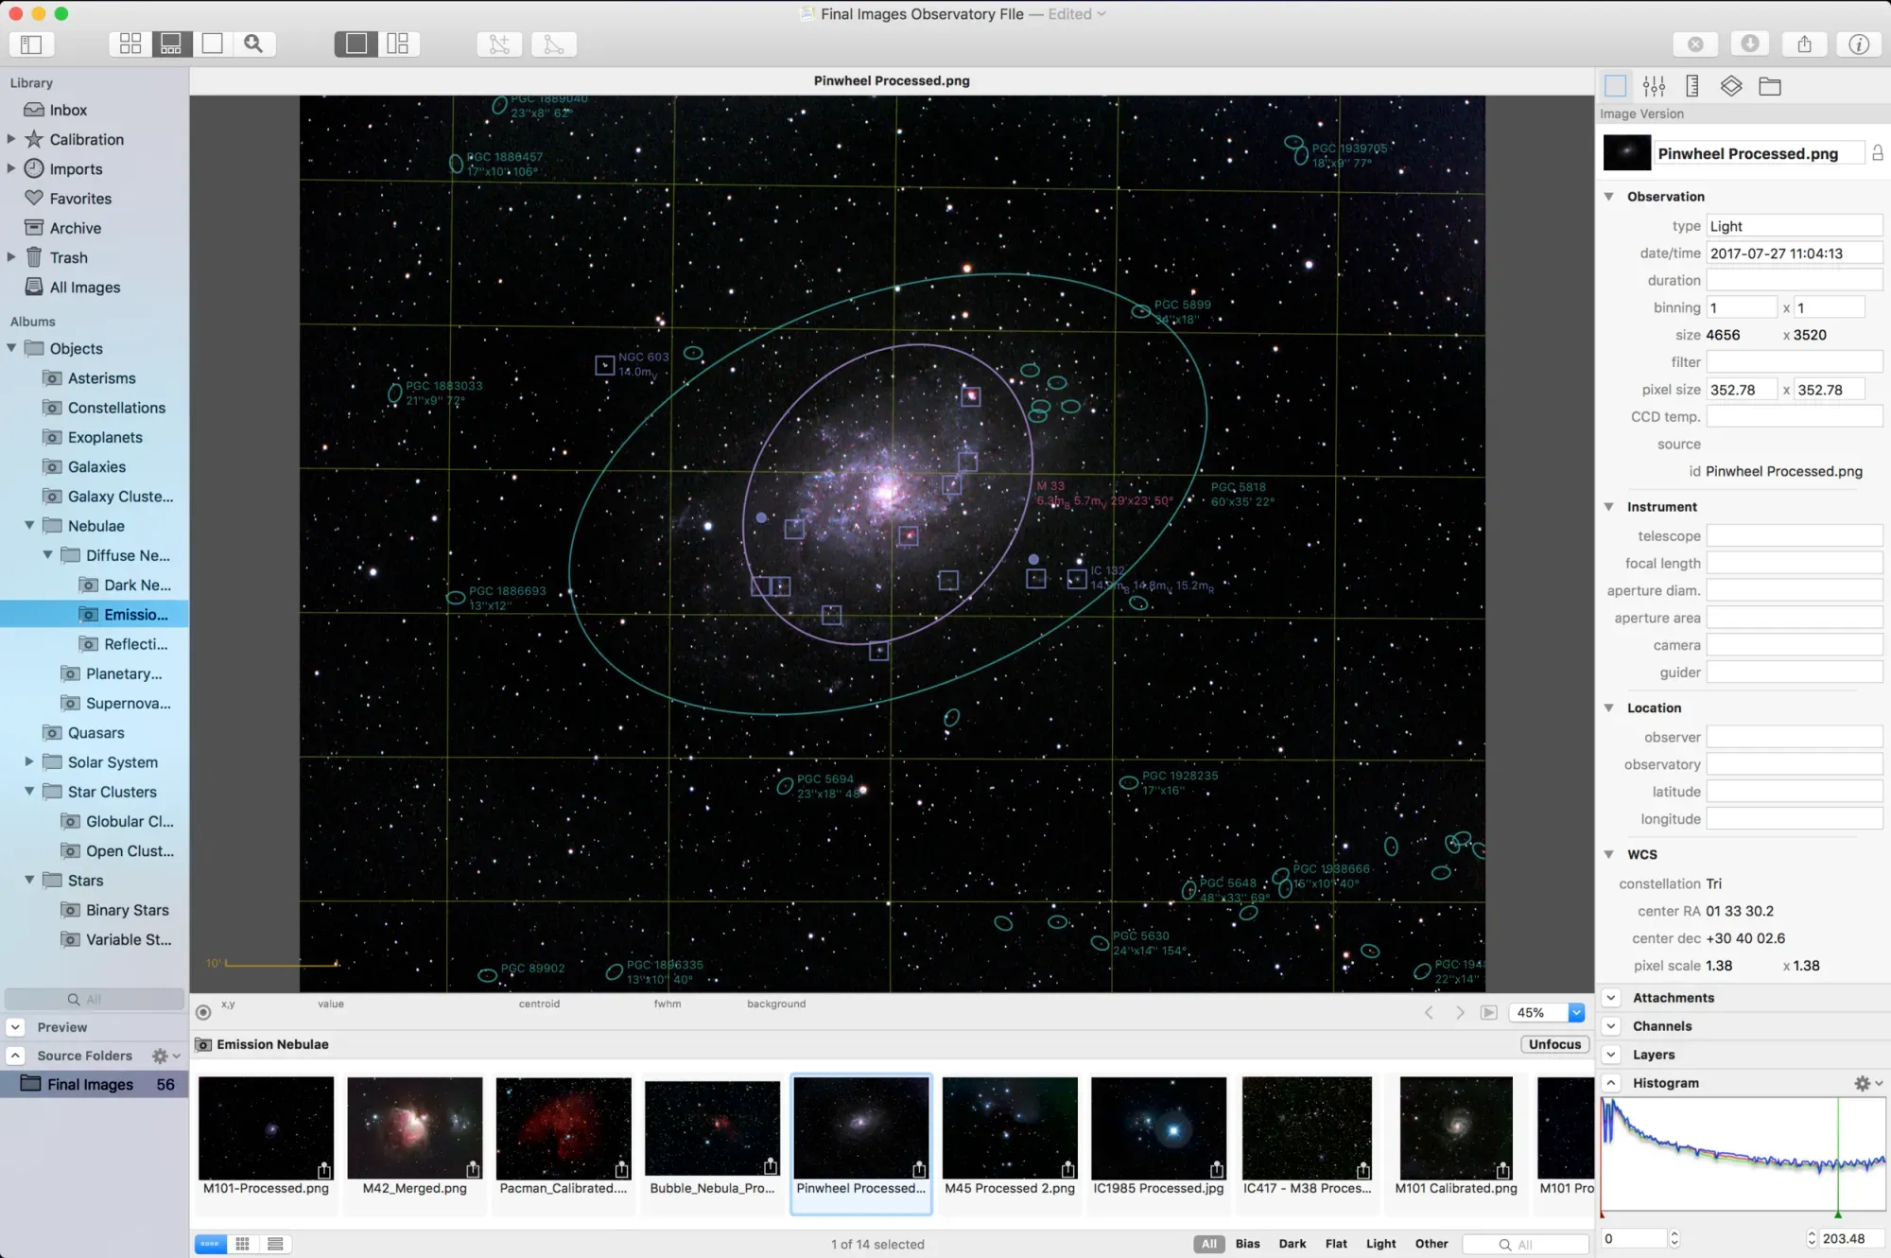Image resolution: width=1891 pixels, height=1258 pixels.
Task: Select the Dark frame type filter
Action: pos(1292,1244)
